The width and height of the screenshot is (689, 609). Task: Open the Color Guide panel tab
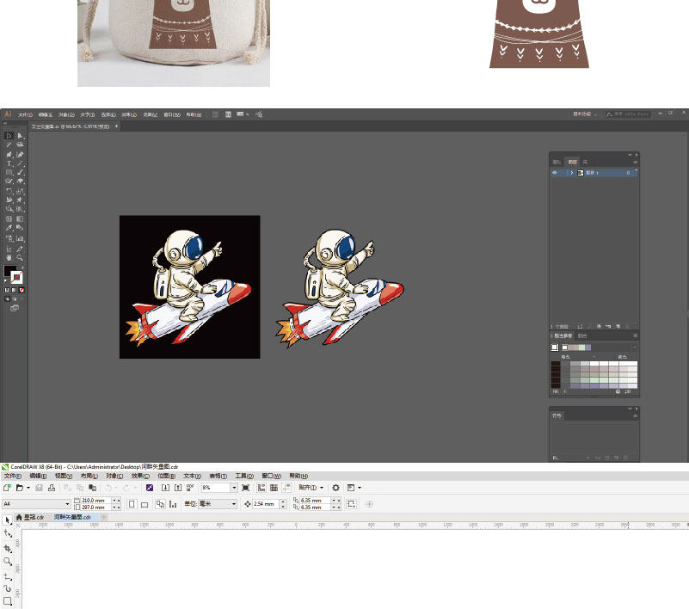coord(563,335)
